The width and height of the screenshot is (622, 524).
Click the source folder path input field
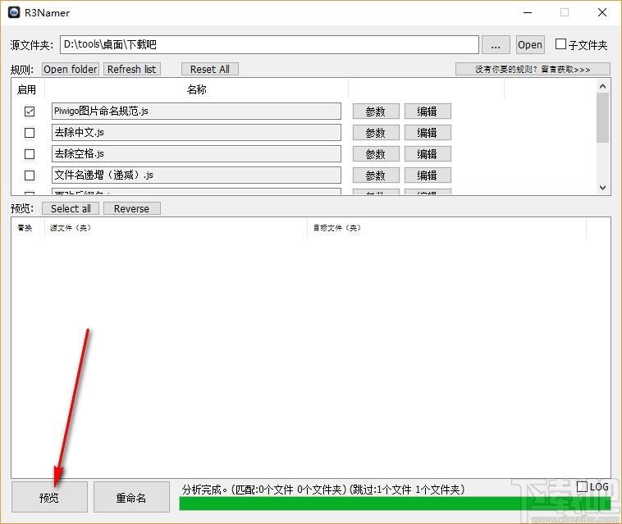point(269,44)
